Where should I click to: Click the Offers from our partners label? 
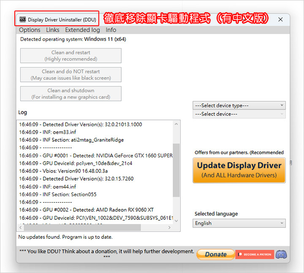point(239,152)
